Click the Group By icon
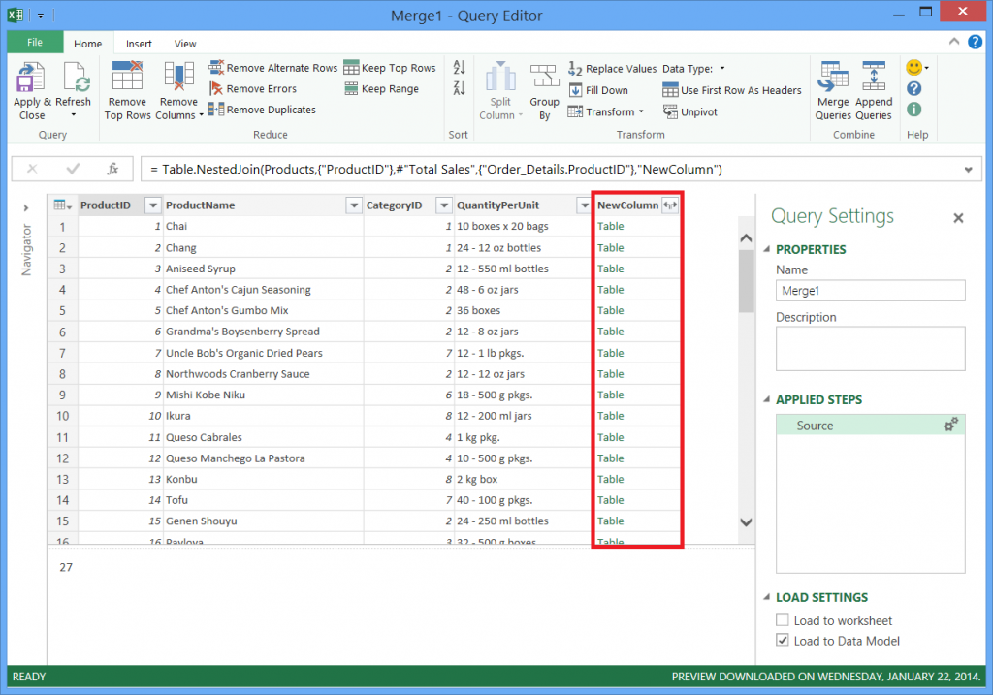The width and height of the screenshot is (993, 695). [x=545, y=76]
